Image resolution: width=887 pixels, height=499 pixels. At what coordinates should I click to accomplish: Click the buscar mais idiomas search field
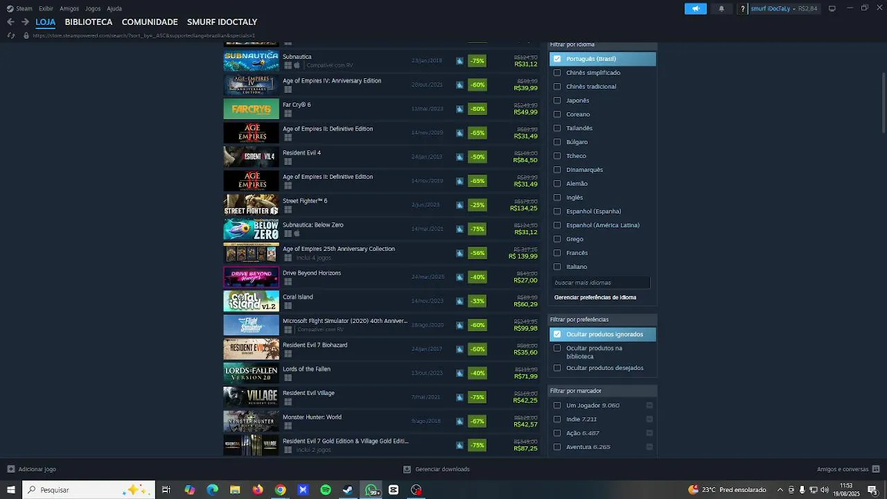coord(601,283)
